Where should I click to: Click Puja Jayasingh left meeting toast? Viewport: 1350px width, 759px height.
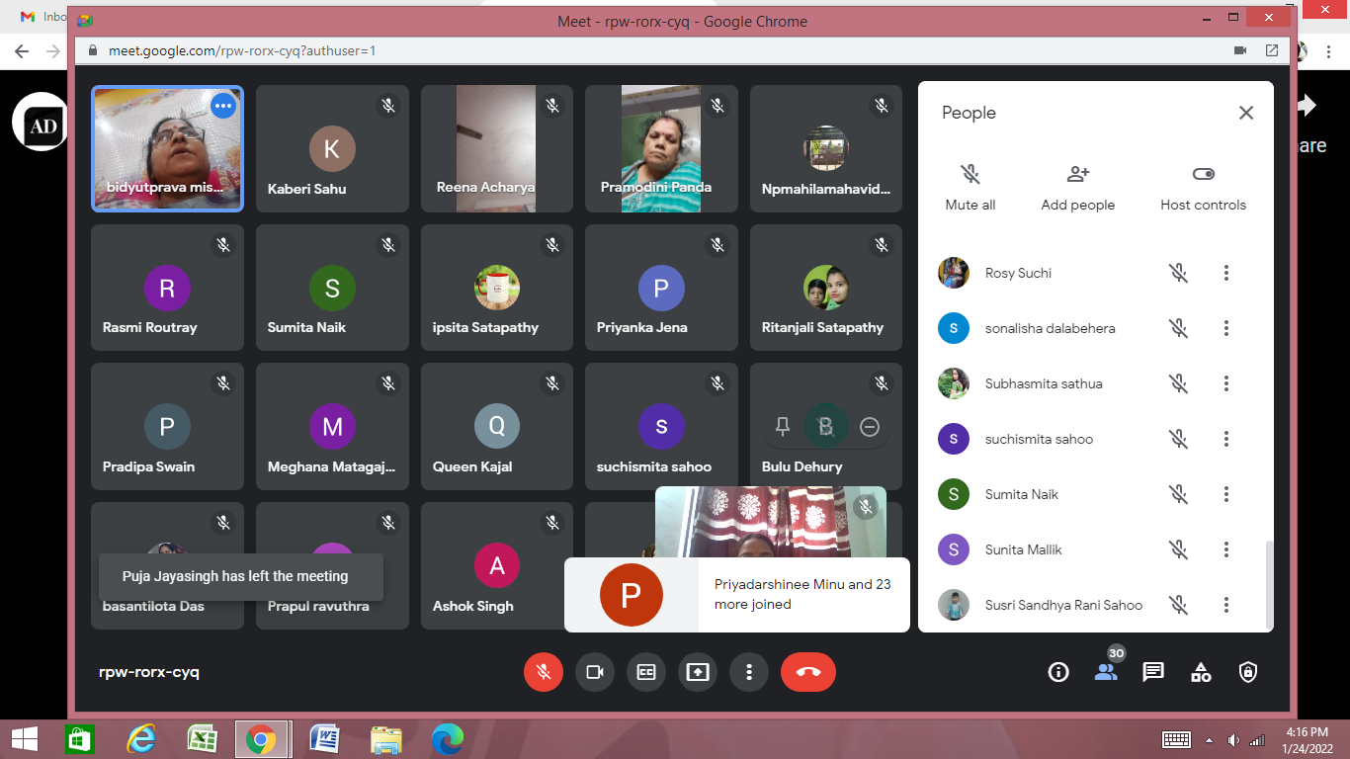tap(240, 576)
